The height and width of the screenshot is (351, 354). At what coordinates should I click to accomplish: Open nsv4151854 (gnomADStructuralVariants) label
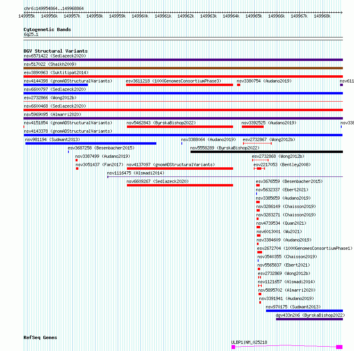68,123
